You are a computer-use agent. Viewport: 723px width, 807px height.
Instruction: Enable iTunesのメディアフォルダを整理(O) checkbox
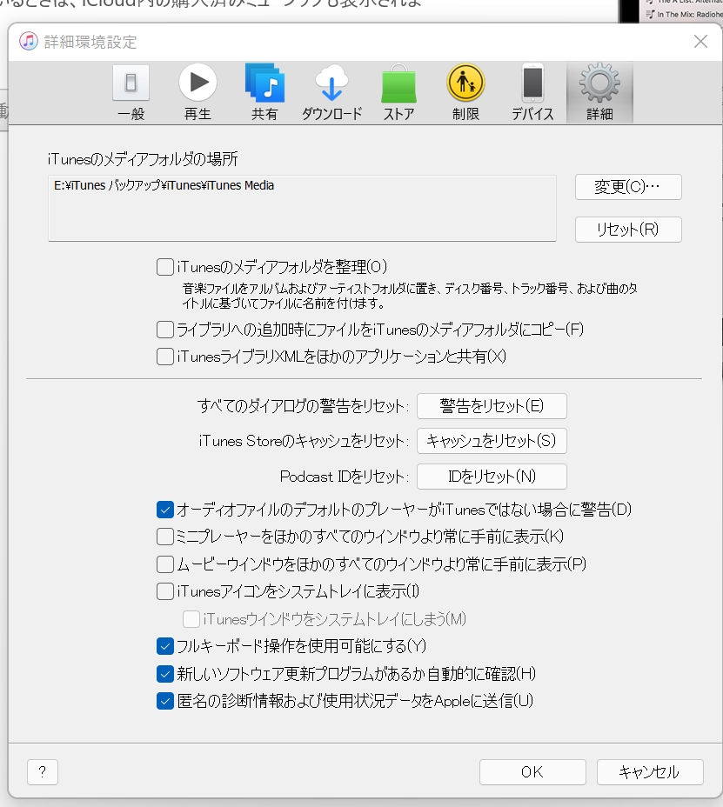[x=164, y=267]
